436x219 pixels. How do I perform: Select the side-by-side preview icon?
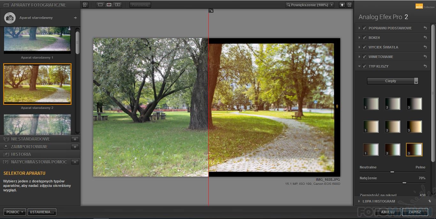(117, 5)
